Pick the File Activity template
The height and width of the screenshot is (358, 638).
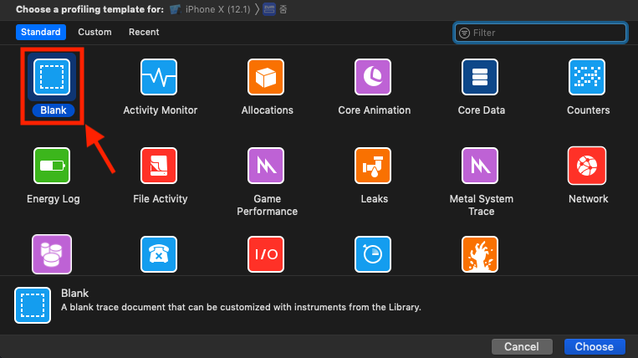[x=160, y=166]
